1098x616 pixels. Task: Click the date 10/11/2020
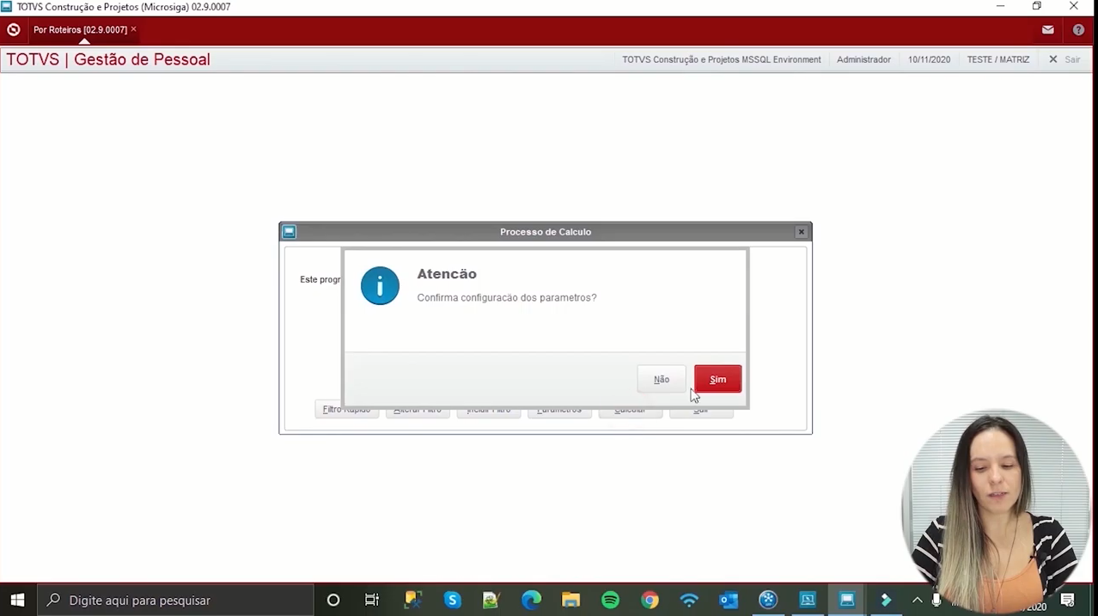pyautogui.click(x=929, y=59)
